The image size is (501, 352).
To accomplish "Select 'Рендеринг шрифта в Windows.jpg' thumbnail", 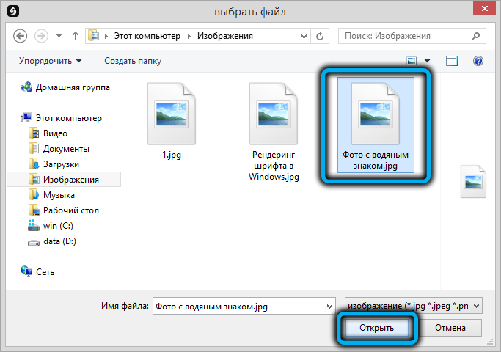I will click(273, 114).
